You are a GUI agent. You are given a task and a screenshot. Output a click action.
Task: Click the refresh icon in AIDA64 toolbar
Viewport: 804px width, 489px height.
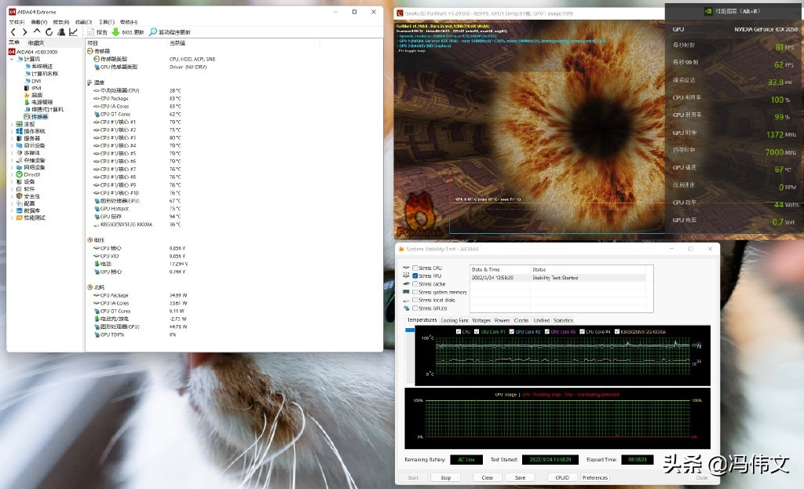49,31
